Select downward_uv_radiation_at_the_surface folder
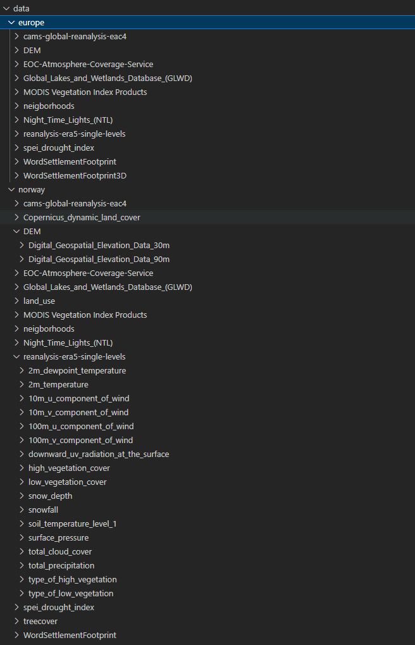Viewport: 415px width, 645px height. pos(98,454)
